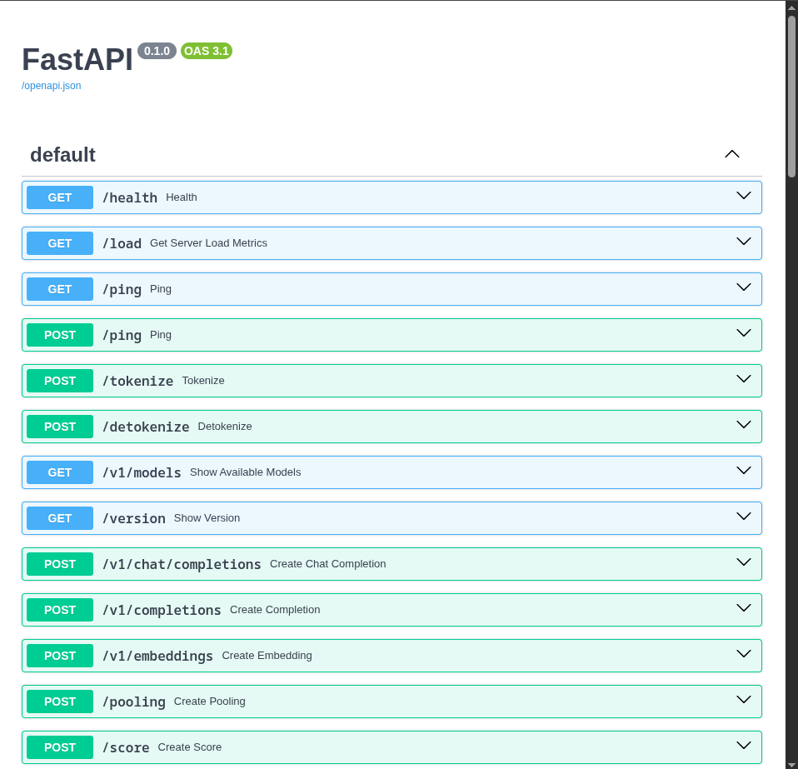Expand the GET /health row chevron
The image size is (798, 769).
[744, 196]
